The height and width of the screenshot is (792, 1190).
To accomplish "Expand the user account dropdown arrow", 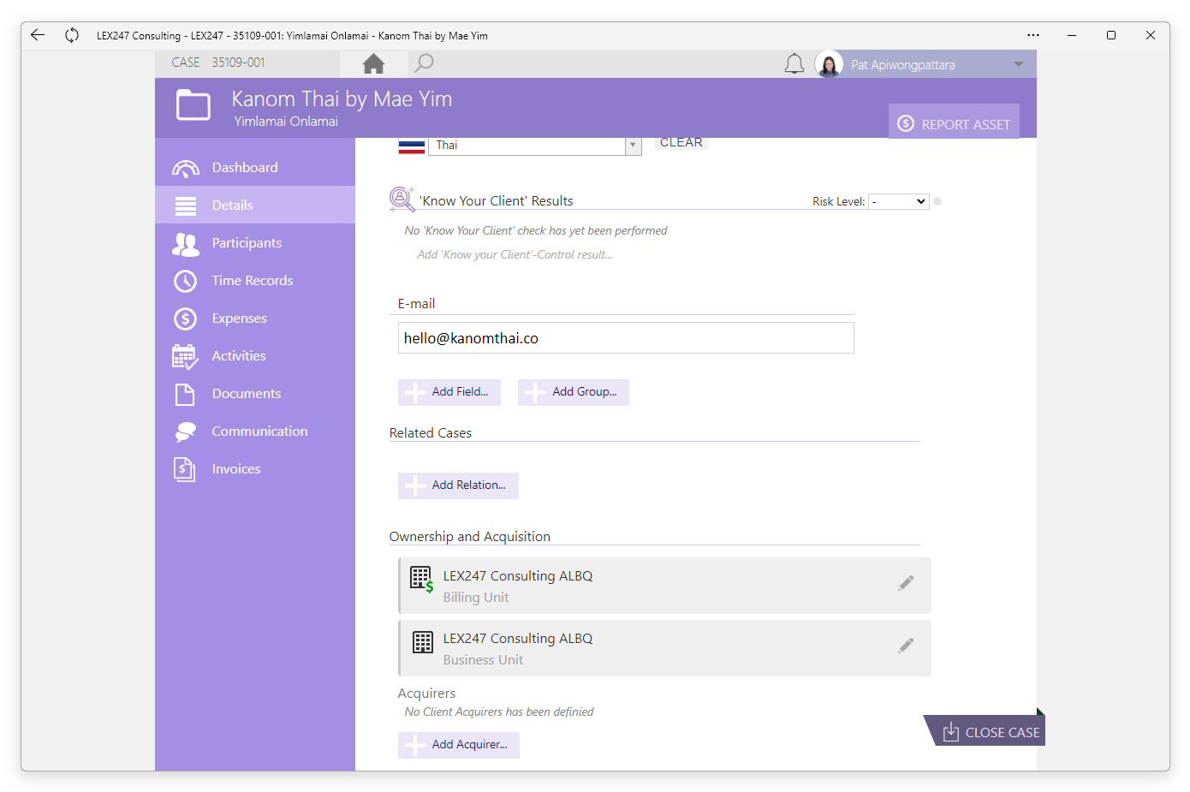I will [1019, 64].
